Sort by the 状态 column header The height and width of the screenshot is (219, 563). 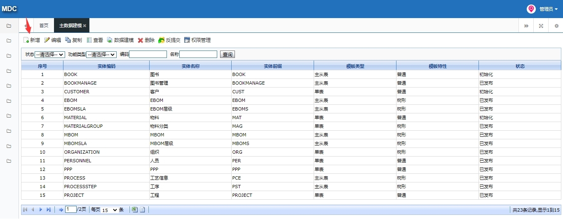click(x=520, y=66)
